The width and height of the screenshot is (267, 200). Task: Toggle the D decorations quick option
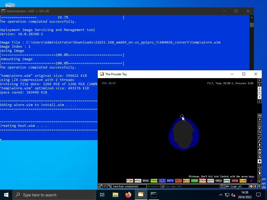pos(259,89)
